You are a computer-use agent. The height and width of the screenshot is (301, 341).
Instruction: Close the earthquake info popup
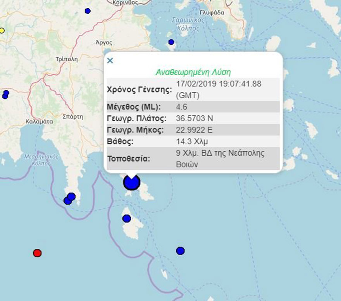[x=110, y=60]
